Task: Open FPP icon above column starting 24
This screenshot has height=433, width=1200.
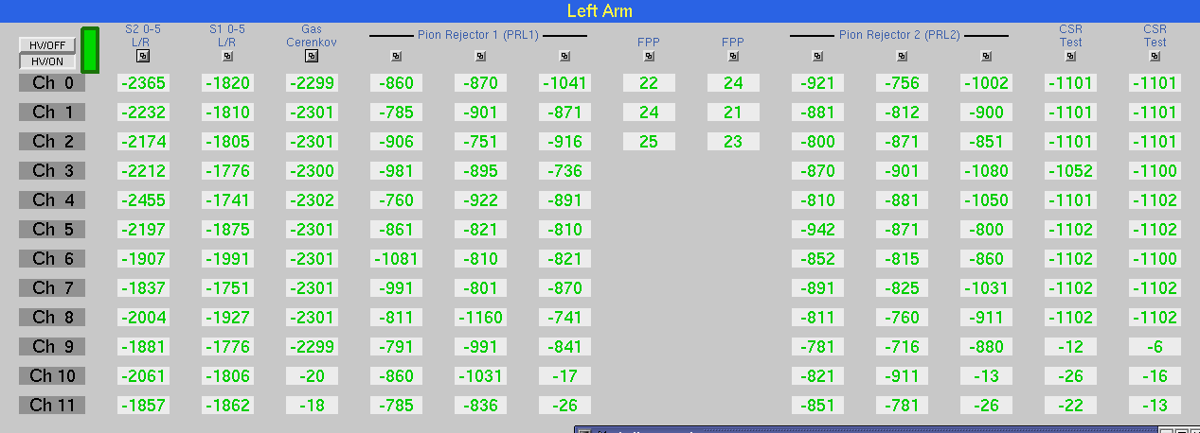Action: [733, 56]
